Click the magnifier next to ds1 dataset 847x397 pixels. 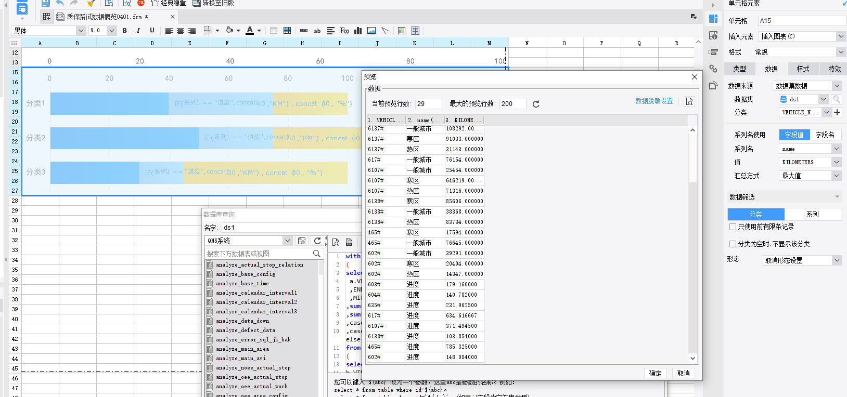point(837,99)
